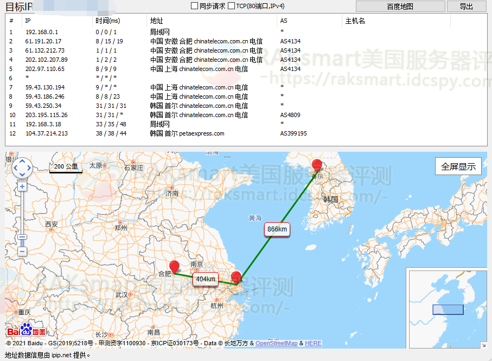Click the time value 31 / 31 / 31
492x361 pixels.
tap(111, 106)
